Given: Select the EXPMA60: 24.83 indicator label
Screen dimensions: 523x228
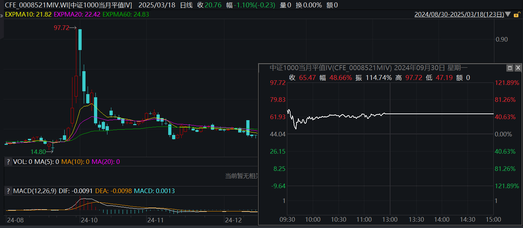Looking at the screenshot, I should click(x=126, y=14).
